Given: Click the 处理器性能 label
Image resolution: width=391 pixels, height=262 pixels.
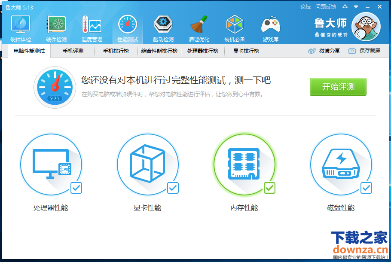Looking at the screenshot, I should click(x=51, y=207).
